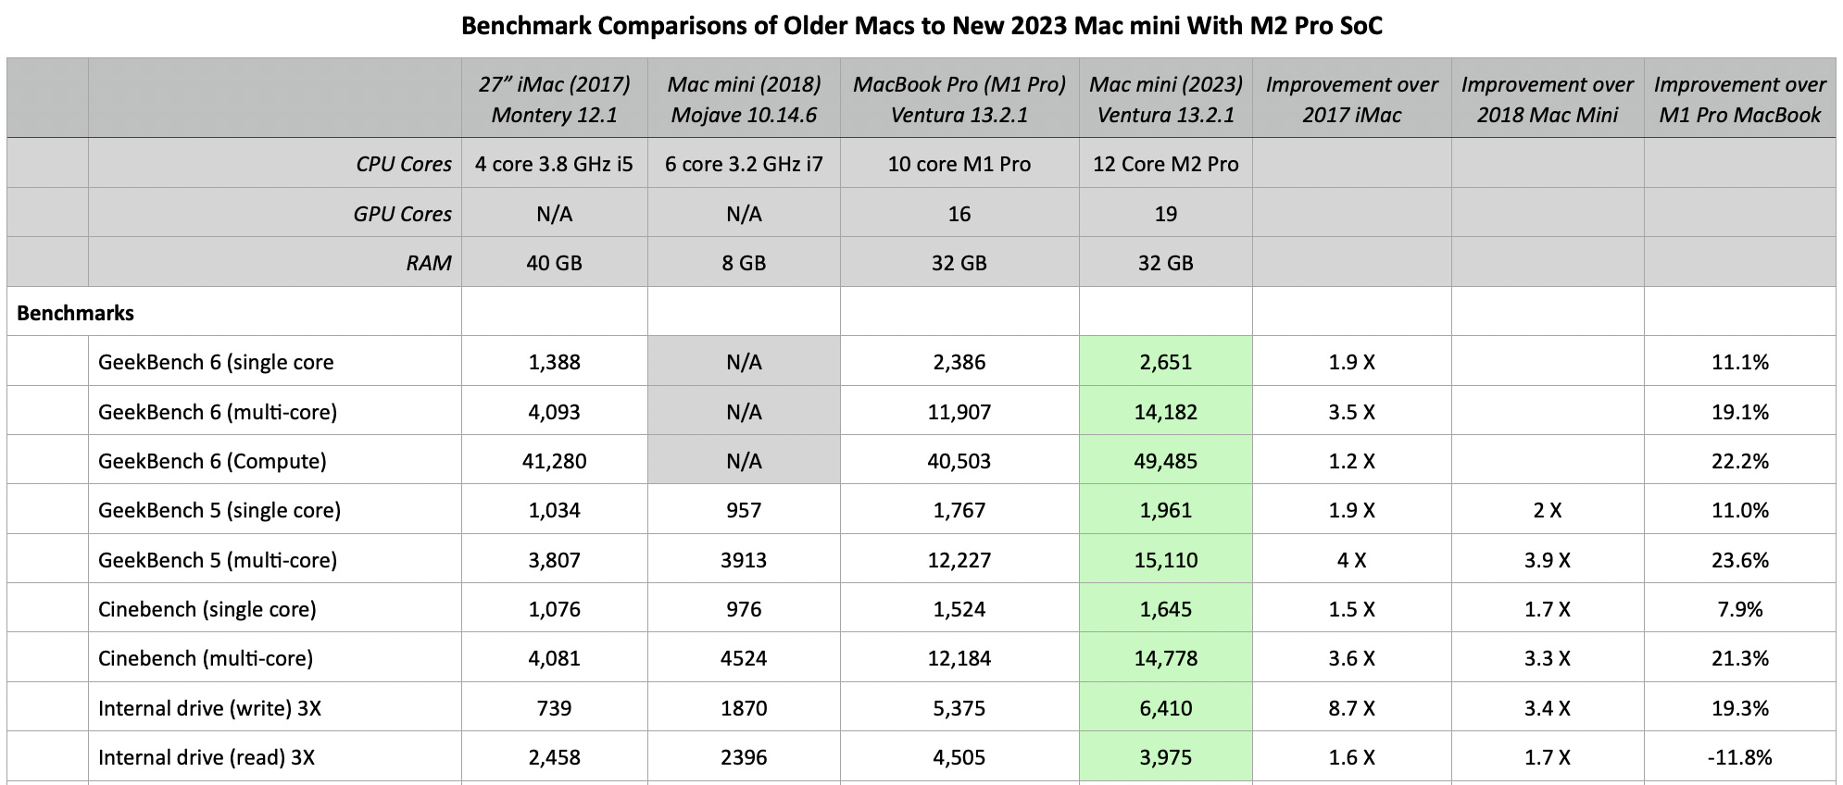Select the 'Mac mini (2023) Ventura 13.2.1' header
The height and width of the screenshot is (785, 1843).
[1166, 99]
